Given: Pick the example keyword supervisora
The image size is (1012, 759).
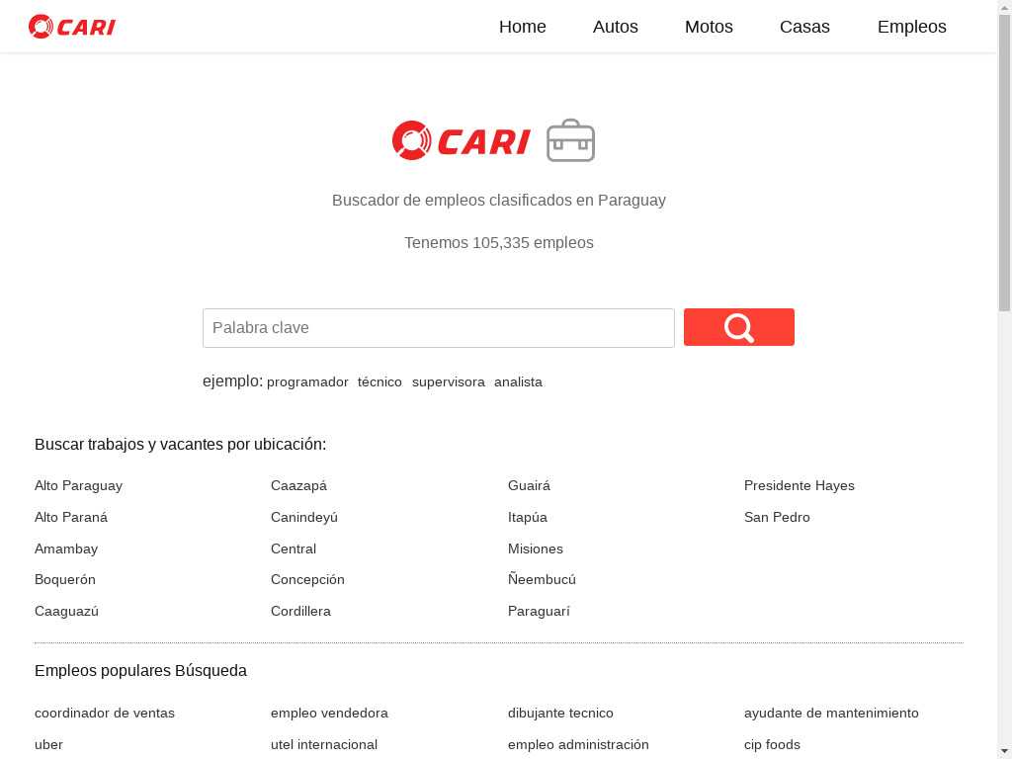Looking at the screenshot, I should pyautogui.click(x=449, y=382).
